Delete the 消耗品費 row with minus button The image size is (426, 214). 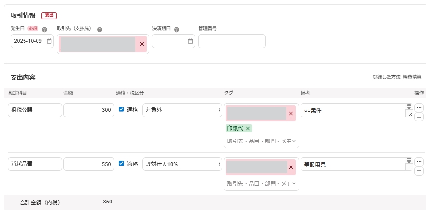point(419,171)
